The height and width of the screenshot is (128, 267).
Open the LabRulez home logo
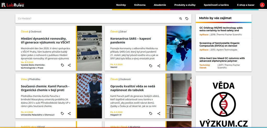[13, 5]
